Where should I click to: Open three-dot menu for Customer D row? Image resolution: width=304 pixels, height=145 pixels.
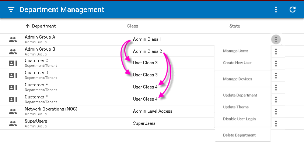(276, 76)
